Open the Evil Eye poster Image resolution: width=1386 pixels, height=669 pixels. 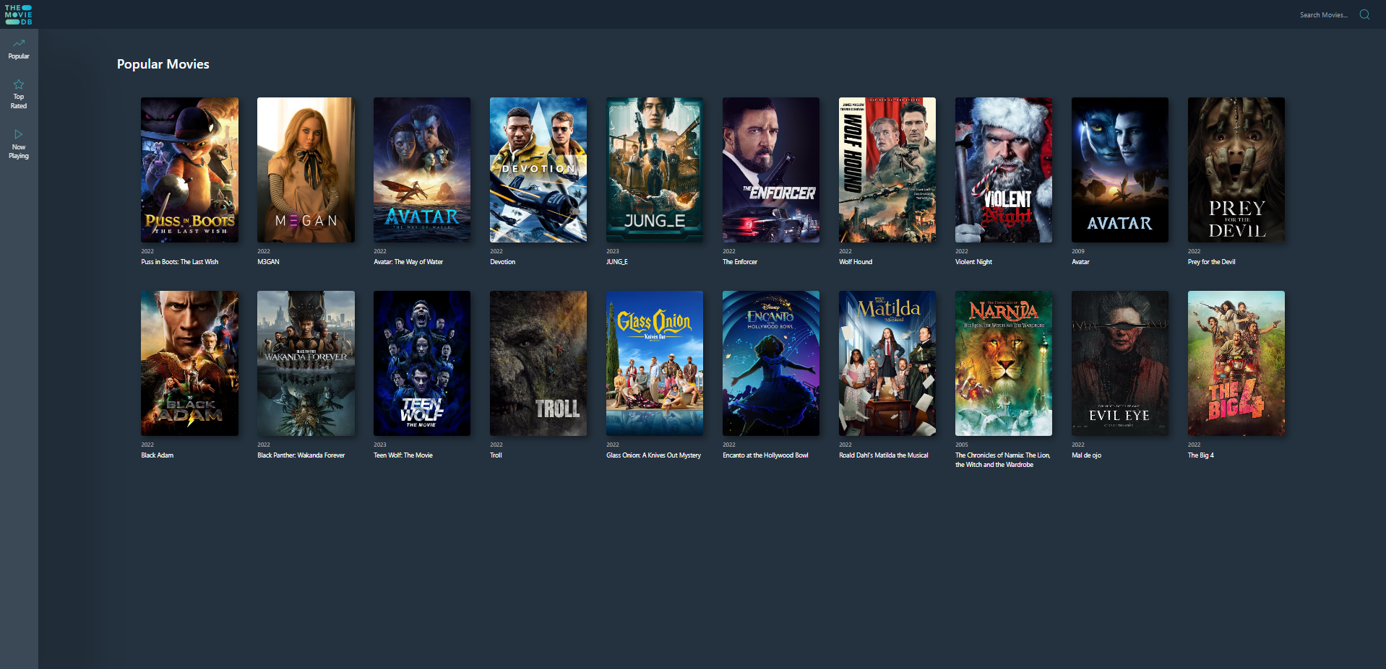(x=1120, y=363)
